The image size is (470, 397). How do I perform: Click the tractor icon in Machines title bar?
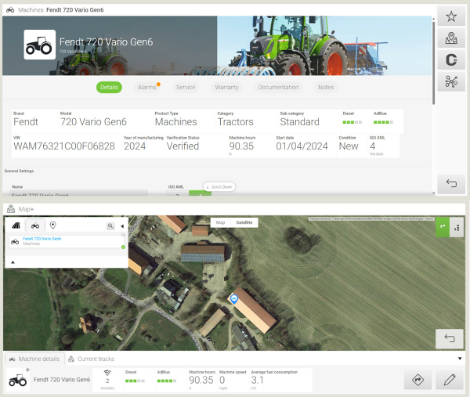(x=10, y=10)
